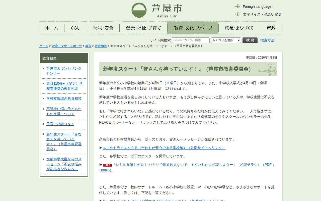The width and height of the screenshot is (321, 201).
Task: Expand the カテゴリを選択 dropdown
Action: [226, 40]
